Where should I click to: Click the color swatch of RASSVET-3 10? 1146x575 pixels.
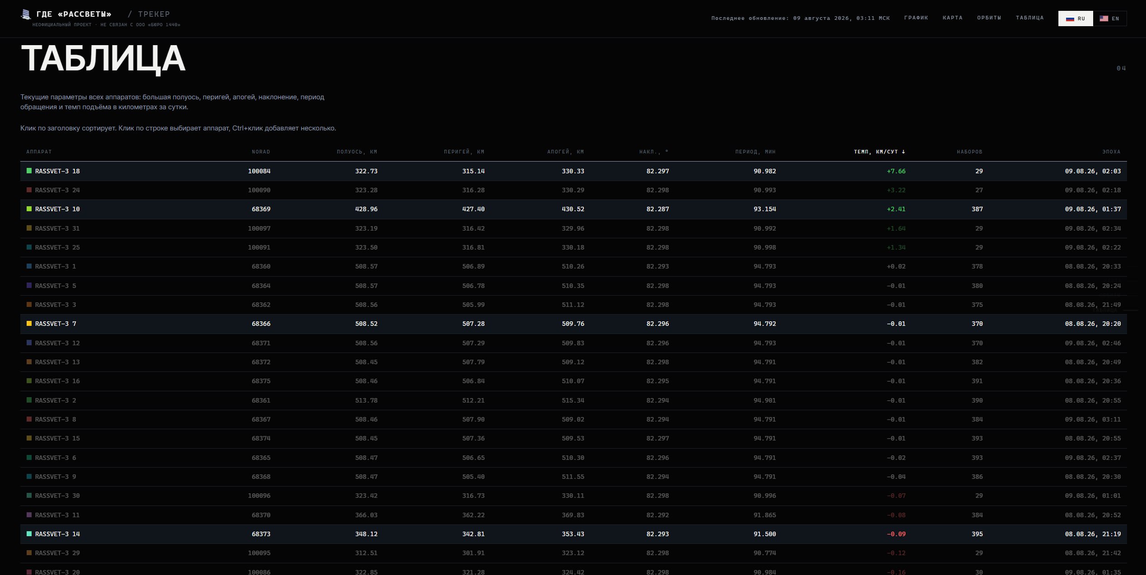pos(29,209)
